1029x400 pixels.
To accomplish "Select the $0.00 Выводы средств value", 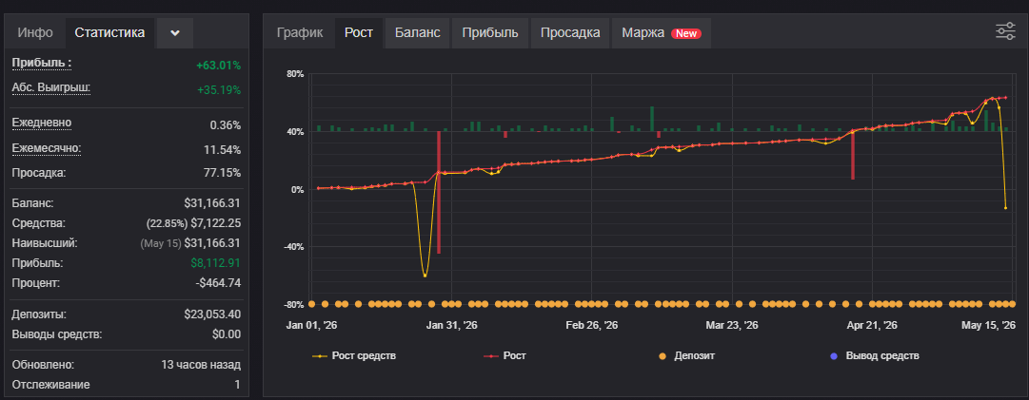I will 227,333.
